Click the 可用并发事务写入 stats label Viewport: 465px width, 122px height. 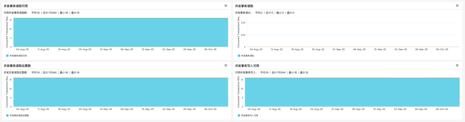246,73
